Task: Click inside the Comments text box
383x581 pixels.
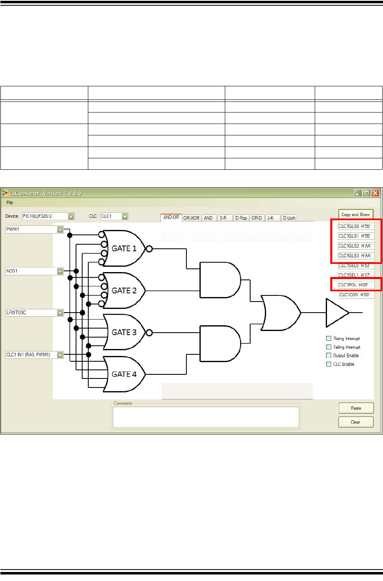Action: [206, 417]
